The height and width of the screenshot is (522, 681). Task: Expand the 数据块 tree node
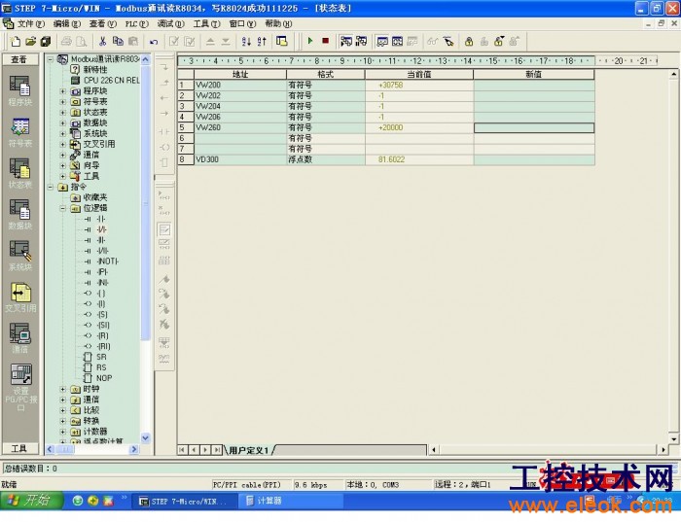point(63,122)
